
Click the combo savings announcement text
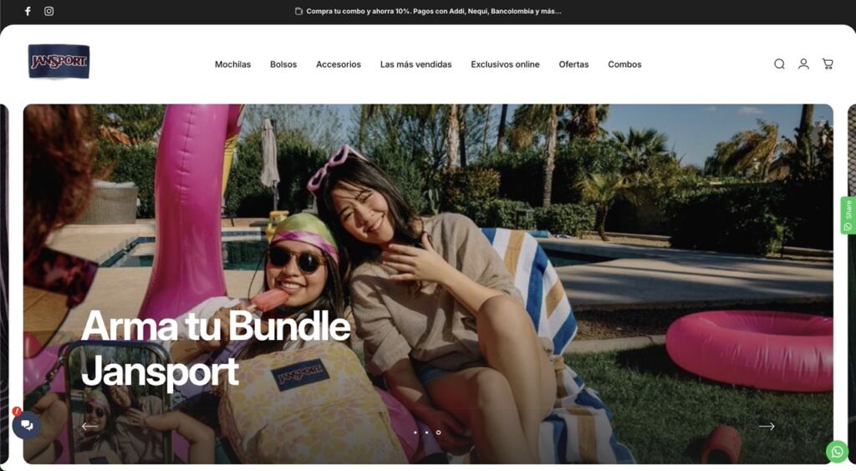pyautogui.click(x=434, y=11)
